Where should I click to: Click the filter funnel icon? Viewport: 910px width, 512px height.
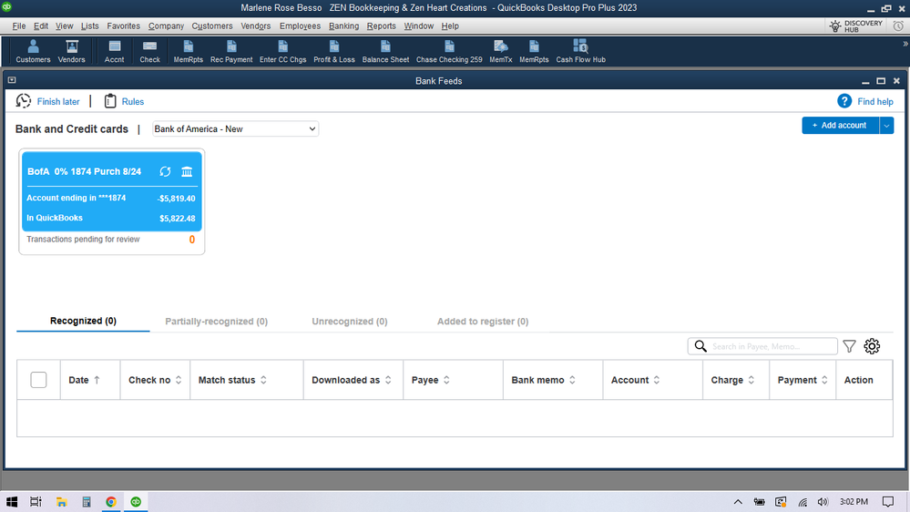tap(849, 346)
